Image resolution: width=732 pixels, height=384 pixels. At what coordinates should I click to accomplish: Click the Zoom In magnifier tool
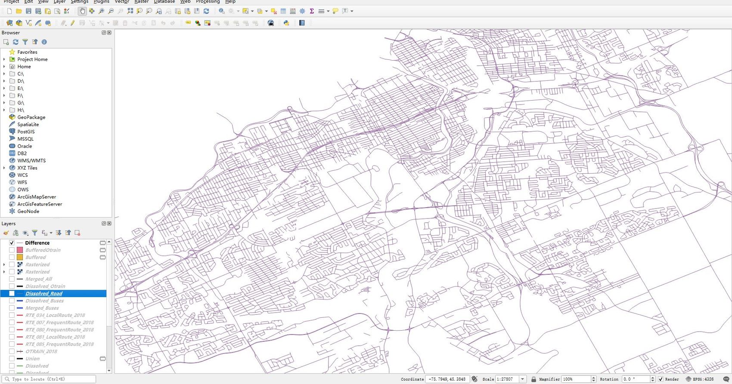click(x=101, y=11)
